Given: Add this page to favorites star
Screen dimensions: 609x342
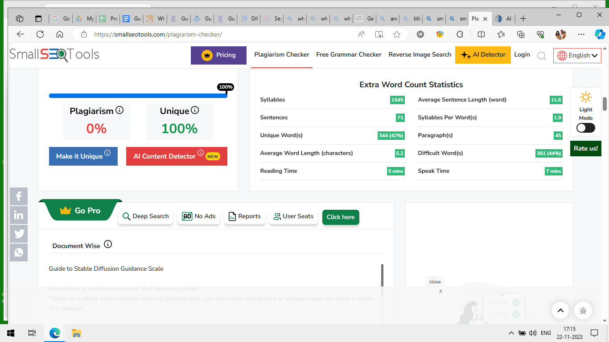Looking at the screenshot, I should [x=397, y=34].
